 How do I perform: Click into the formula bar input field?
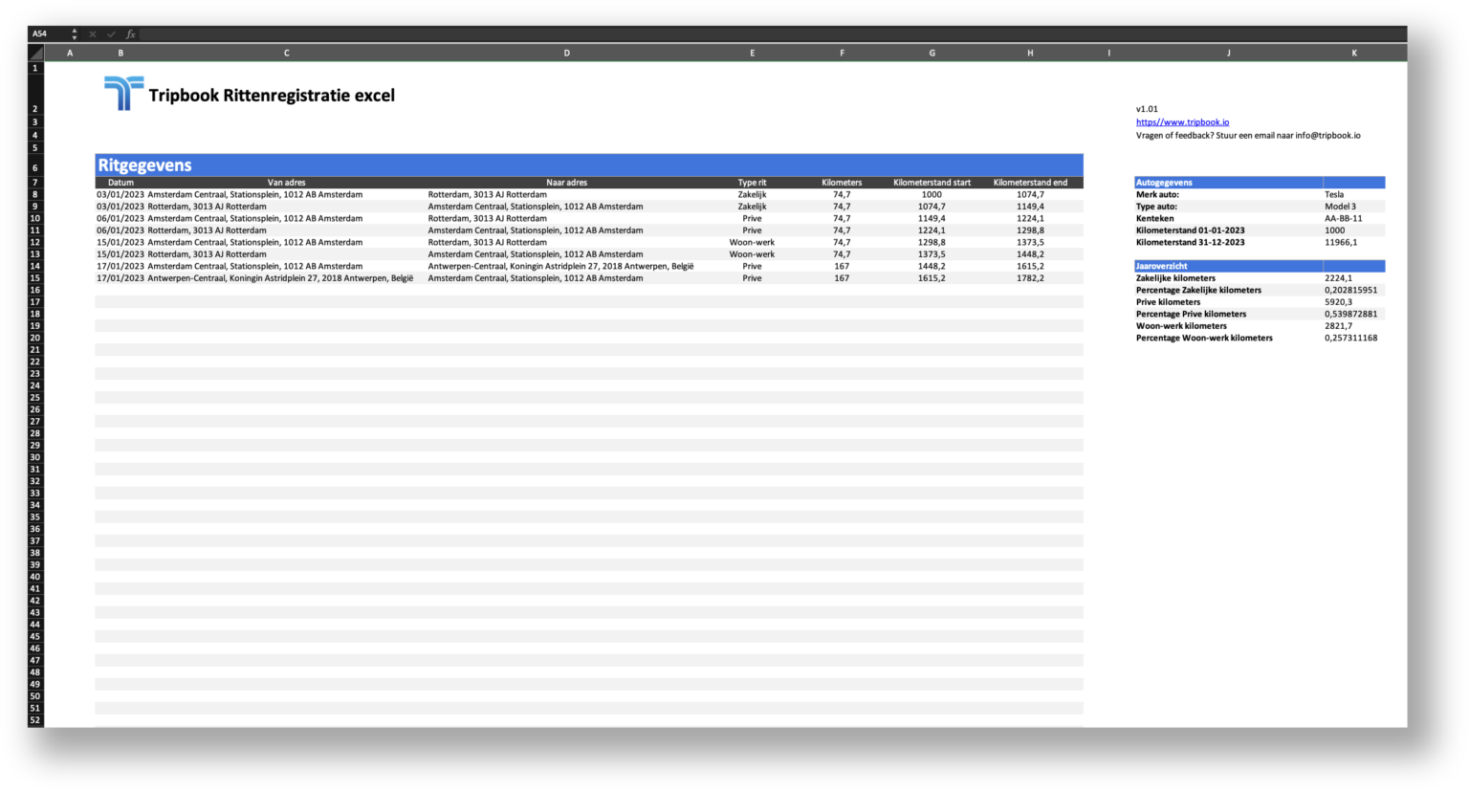pyautogui.click(x=773, y=34)
